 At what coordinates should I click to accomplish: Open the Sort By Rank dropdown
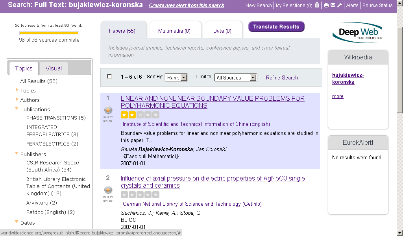click(x=176, y=77)
